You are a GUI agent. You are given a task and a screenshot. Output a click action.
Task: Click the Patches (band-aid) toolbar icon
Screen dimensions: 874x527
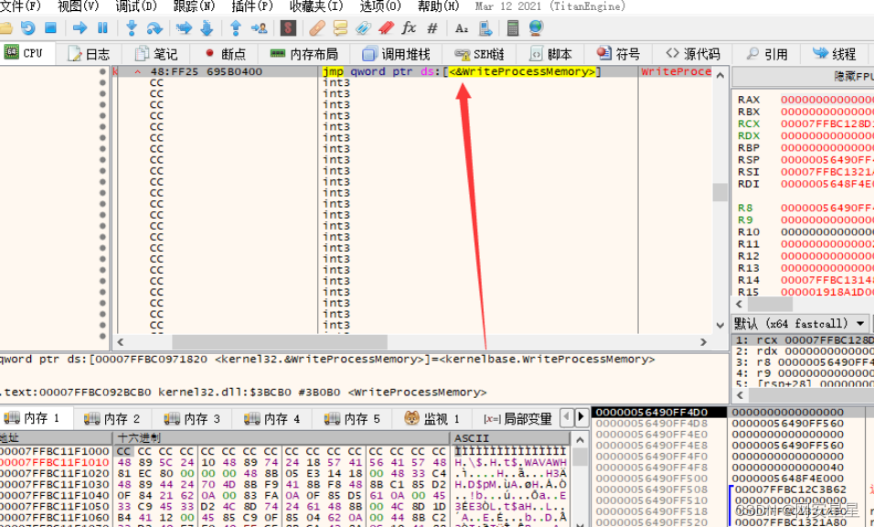pyautogui.click(x=315, y=30)
